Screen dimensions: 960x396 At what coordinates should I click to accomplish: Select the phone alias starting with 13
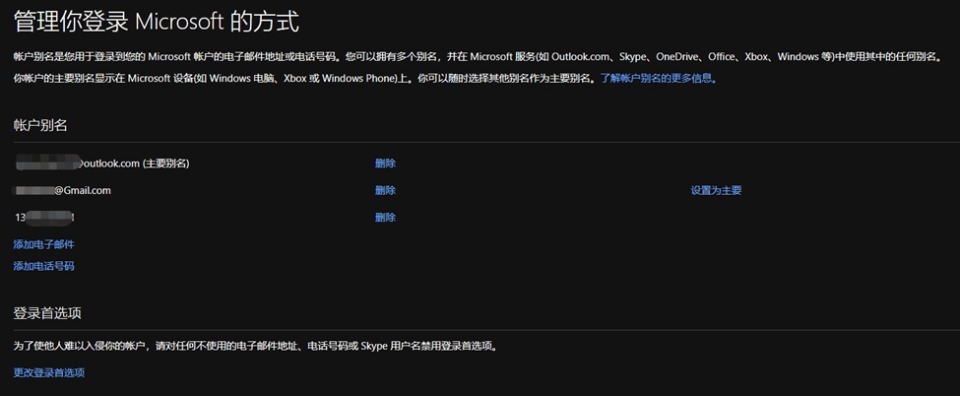pos(44,217)
